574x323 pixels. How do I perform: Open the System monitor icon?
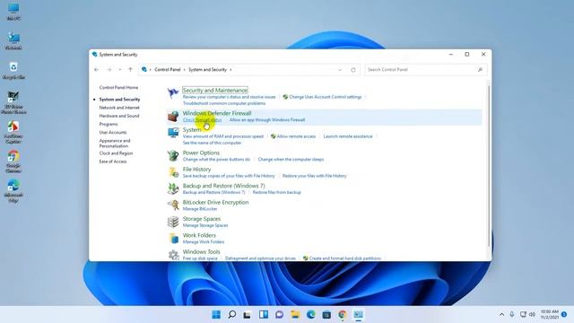coord(173,132)
